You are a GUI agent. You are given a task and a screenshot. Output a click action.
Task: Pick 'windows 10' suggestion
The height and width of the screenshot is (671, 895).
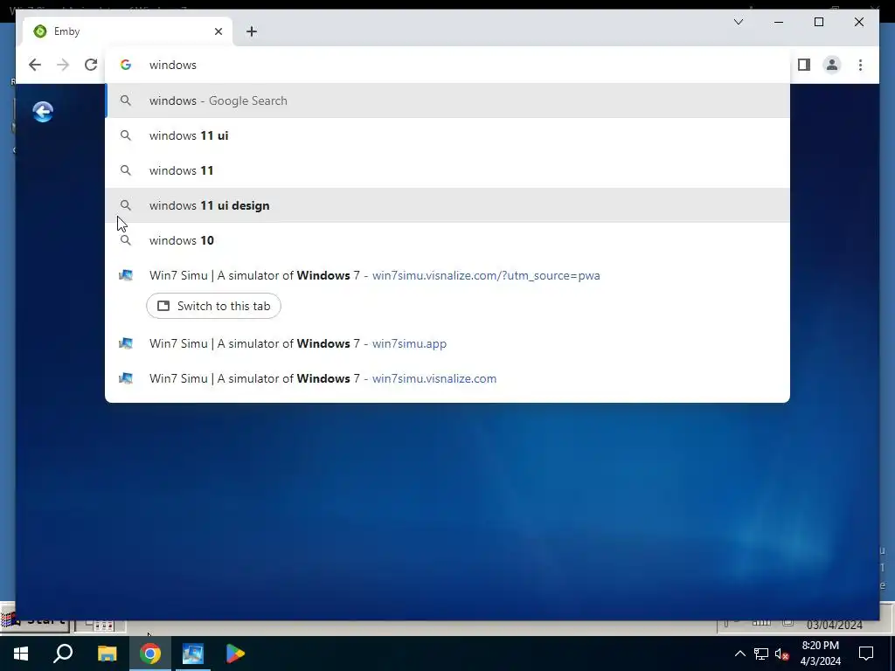coord(447,240)
